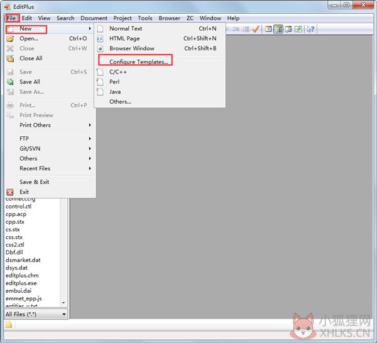The height and width of the screenshot is (343, 377).
Task: Choose Exit from File menu
Action: pos(50,192)
